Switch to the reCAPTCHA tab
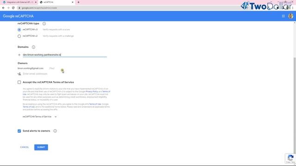The width and height of the screenshot is (296, 166). (x=56, y=2)
